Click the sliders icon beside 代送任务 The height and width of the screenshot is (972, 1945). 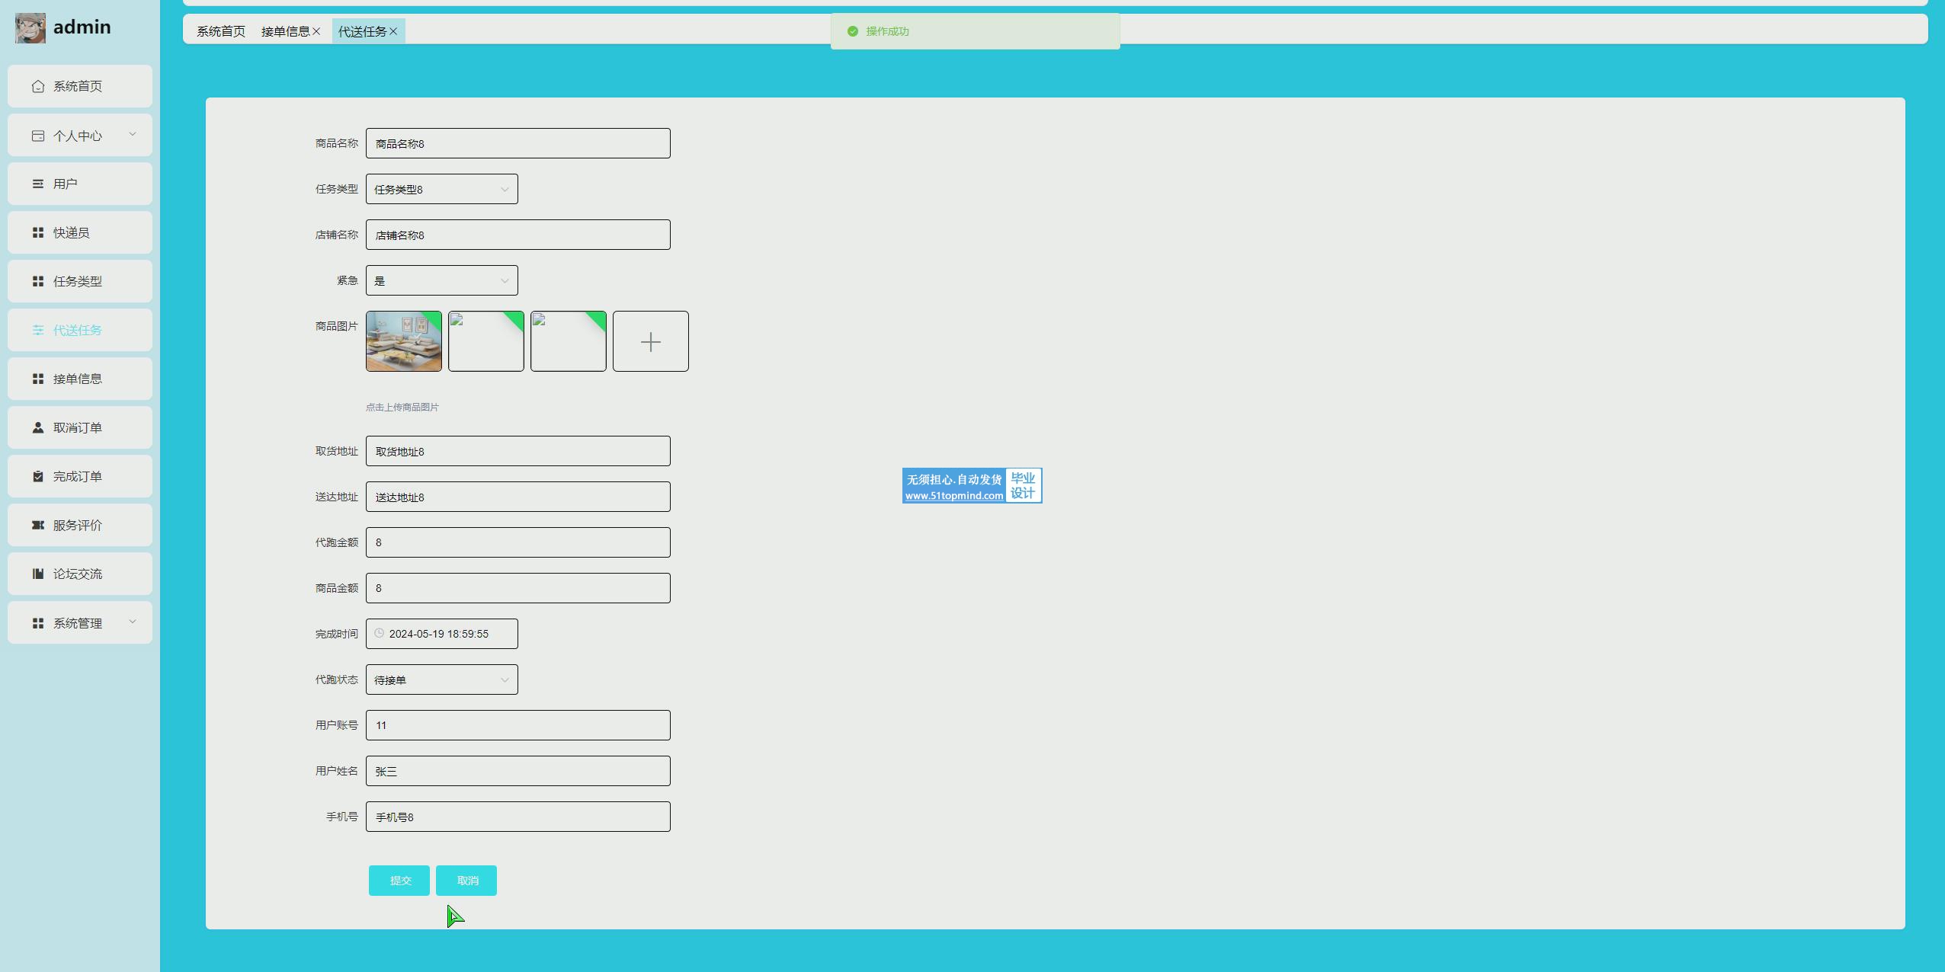pos(38,330)
